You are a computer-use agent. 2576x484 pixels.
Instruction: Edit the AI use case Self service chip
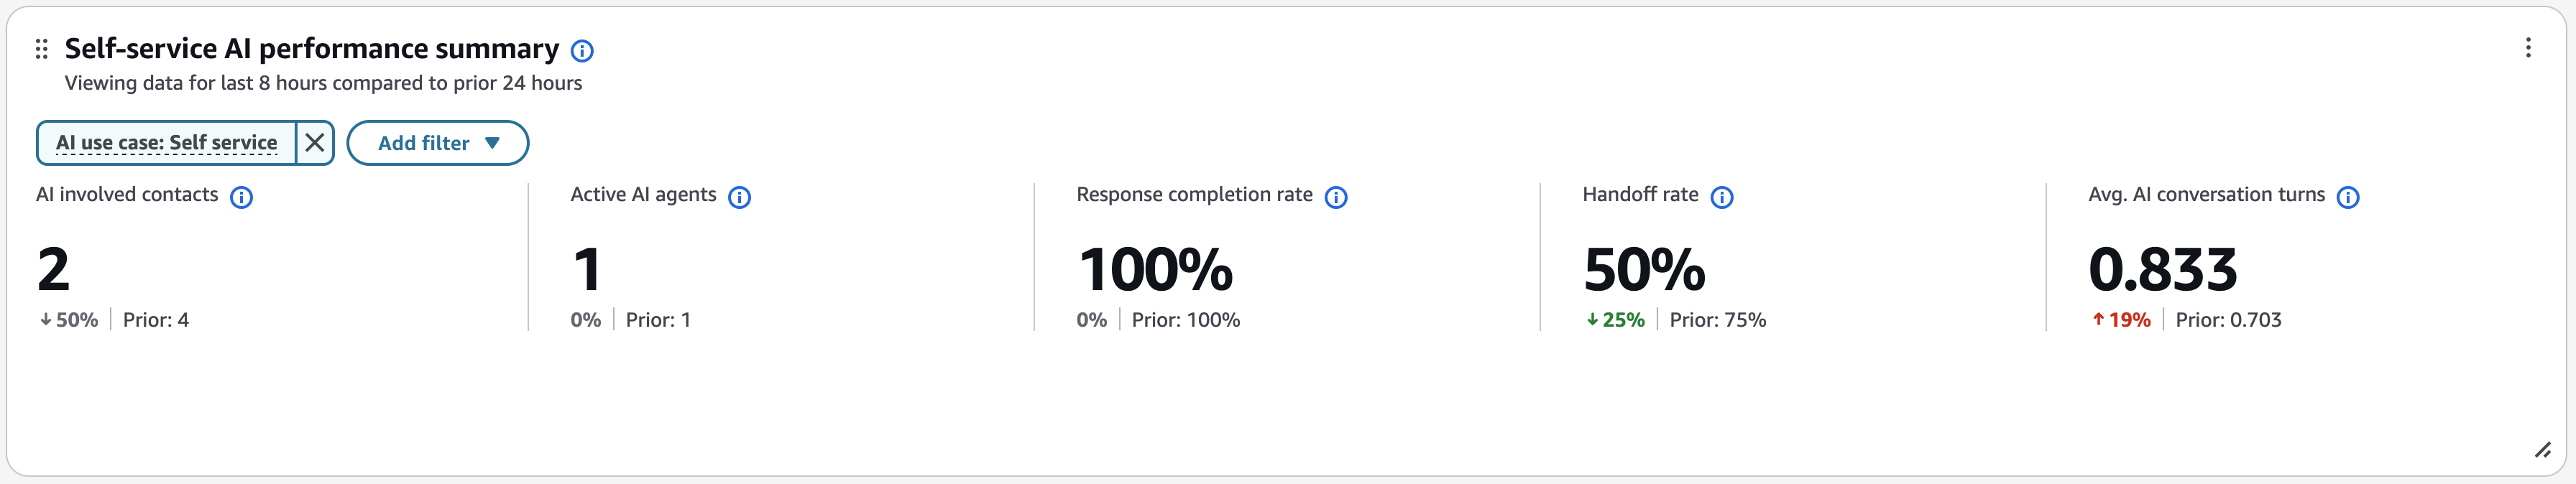[x=167, y=142]
